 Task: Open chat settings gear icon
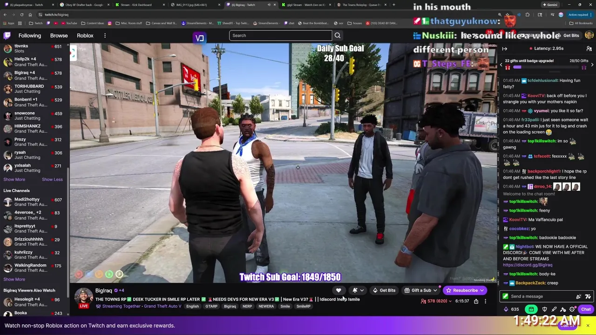572,309
